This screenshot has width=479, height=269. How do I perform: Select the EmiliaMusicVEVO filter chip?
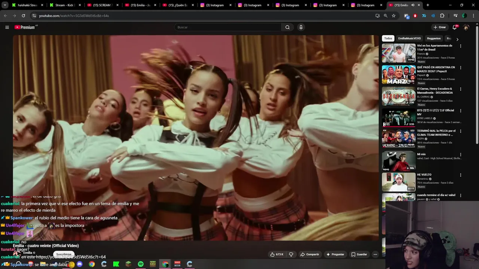[409, 38]
